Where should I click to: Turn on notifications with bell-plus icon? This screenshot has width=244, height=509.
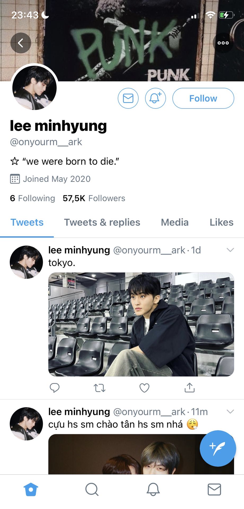(155, 98)
